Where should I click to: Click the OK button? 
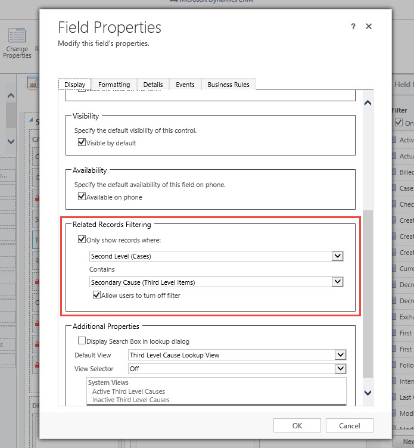click(x=297, y=425)
